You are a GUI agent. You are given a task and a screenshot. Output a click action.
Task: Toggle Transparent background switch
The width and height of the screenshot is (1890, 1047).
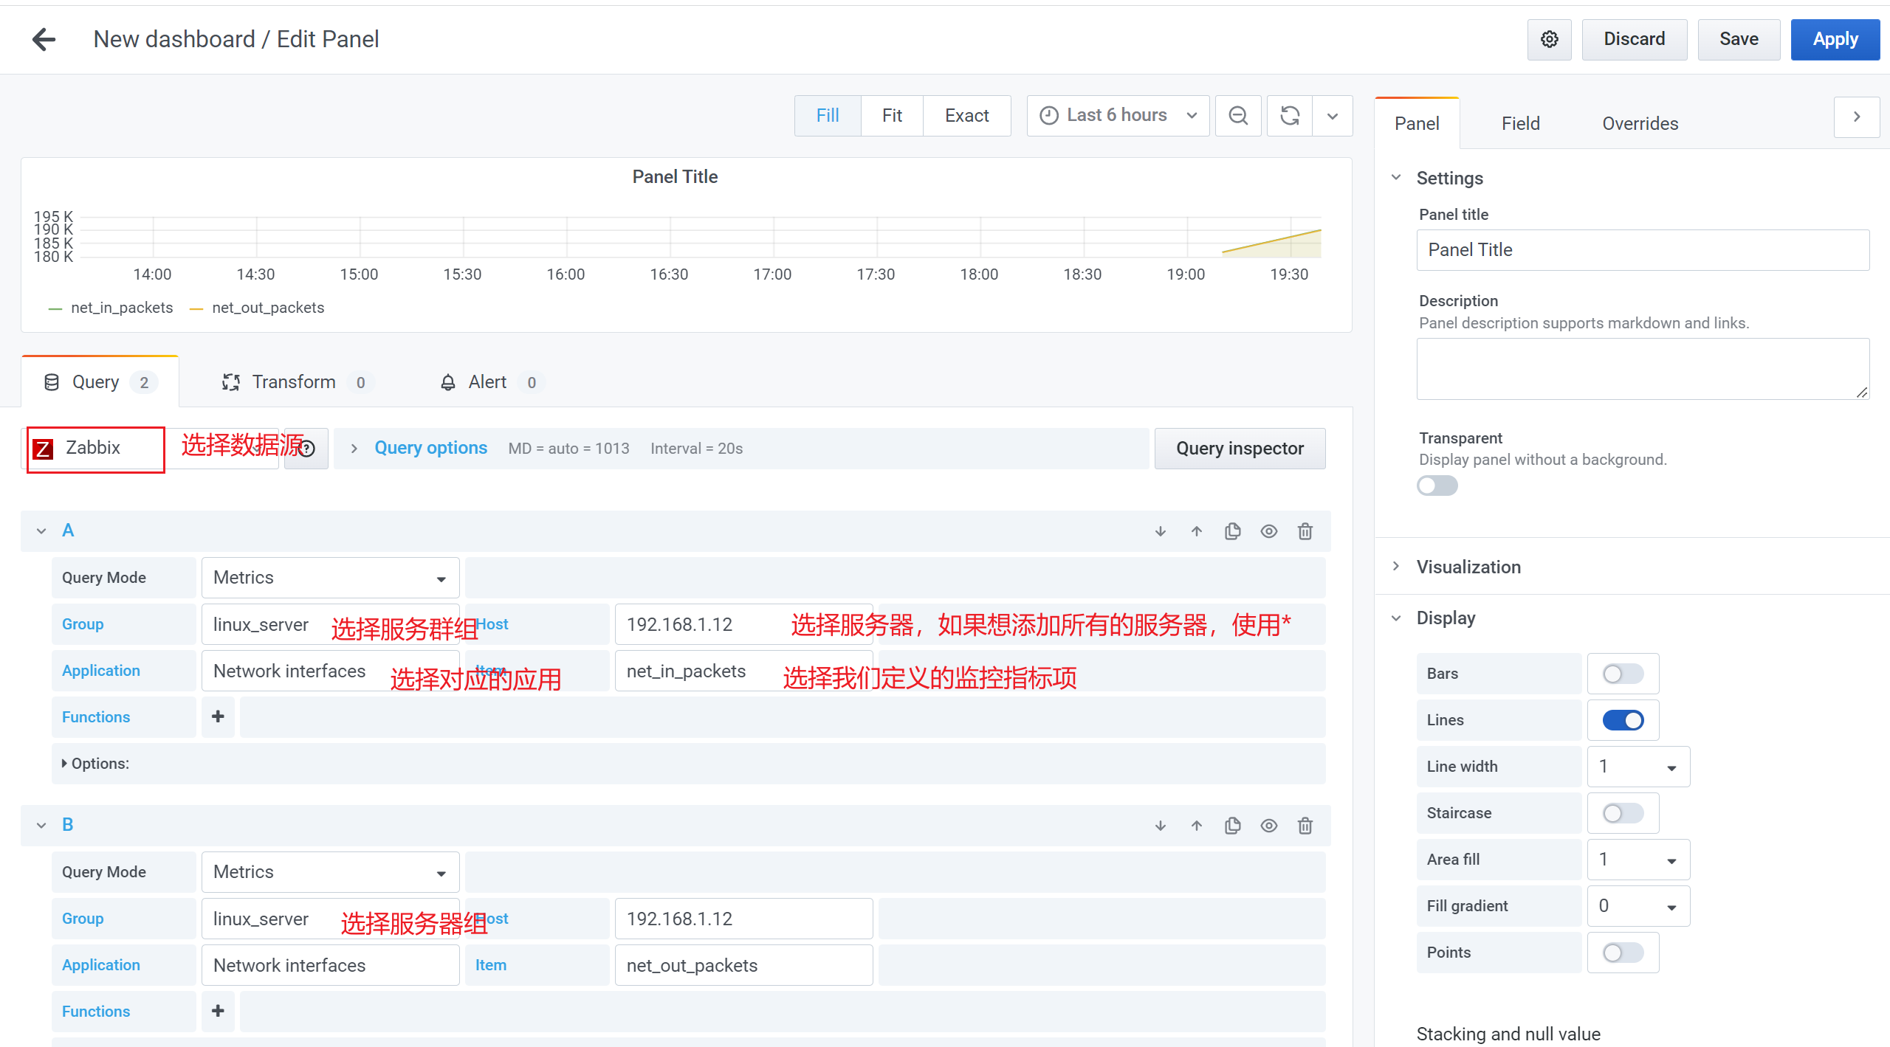coord(1437,486)
